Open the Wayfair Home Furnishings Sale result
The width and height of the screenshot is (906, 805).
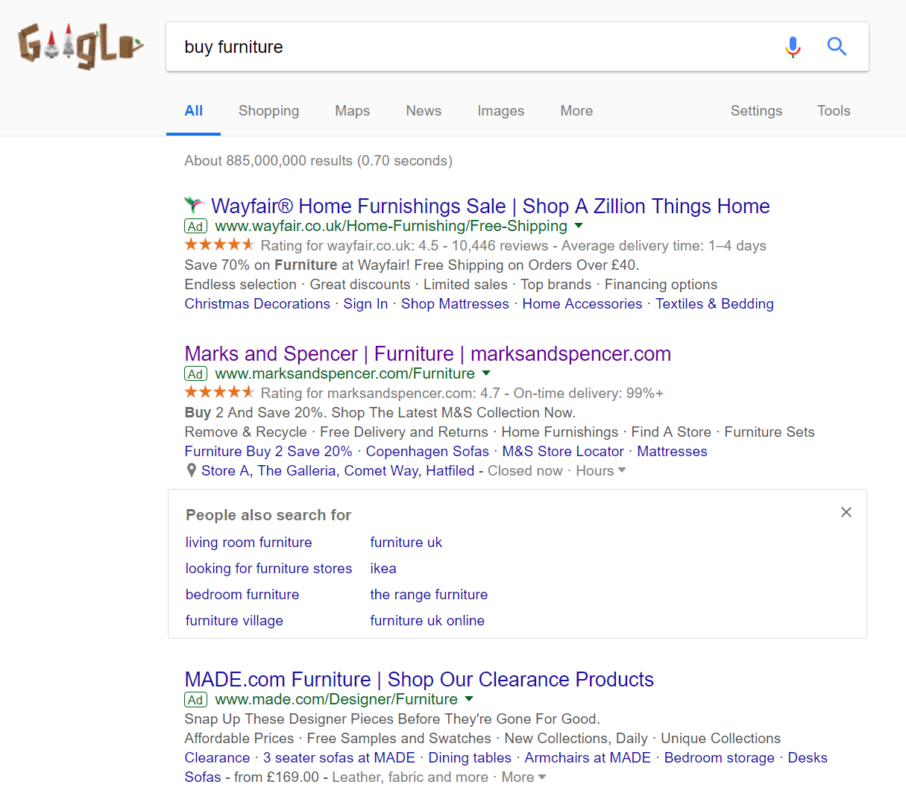click(x=491, y=206)
